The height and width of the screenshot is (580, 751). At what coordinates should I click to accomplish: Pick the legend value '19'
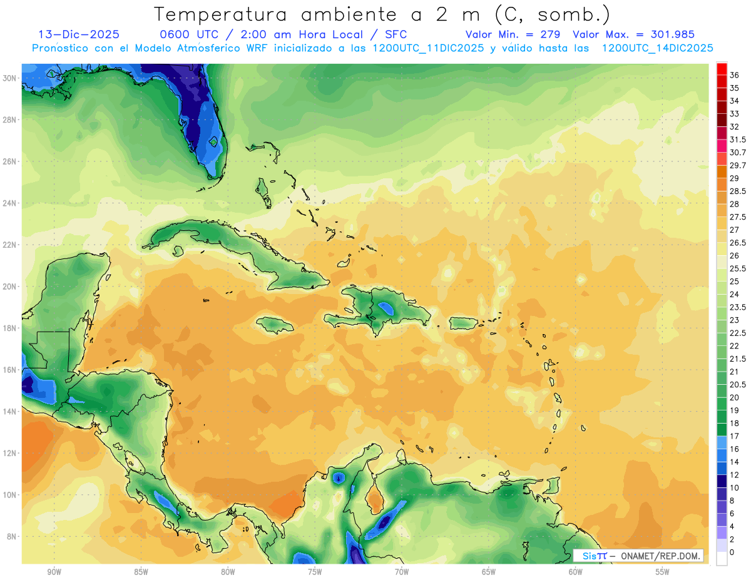coord(735,410)
